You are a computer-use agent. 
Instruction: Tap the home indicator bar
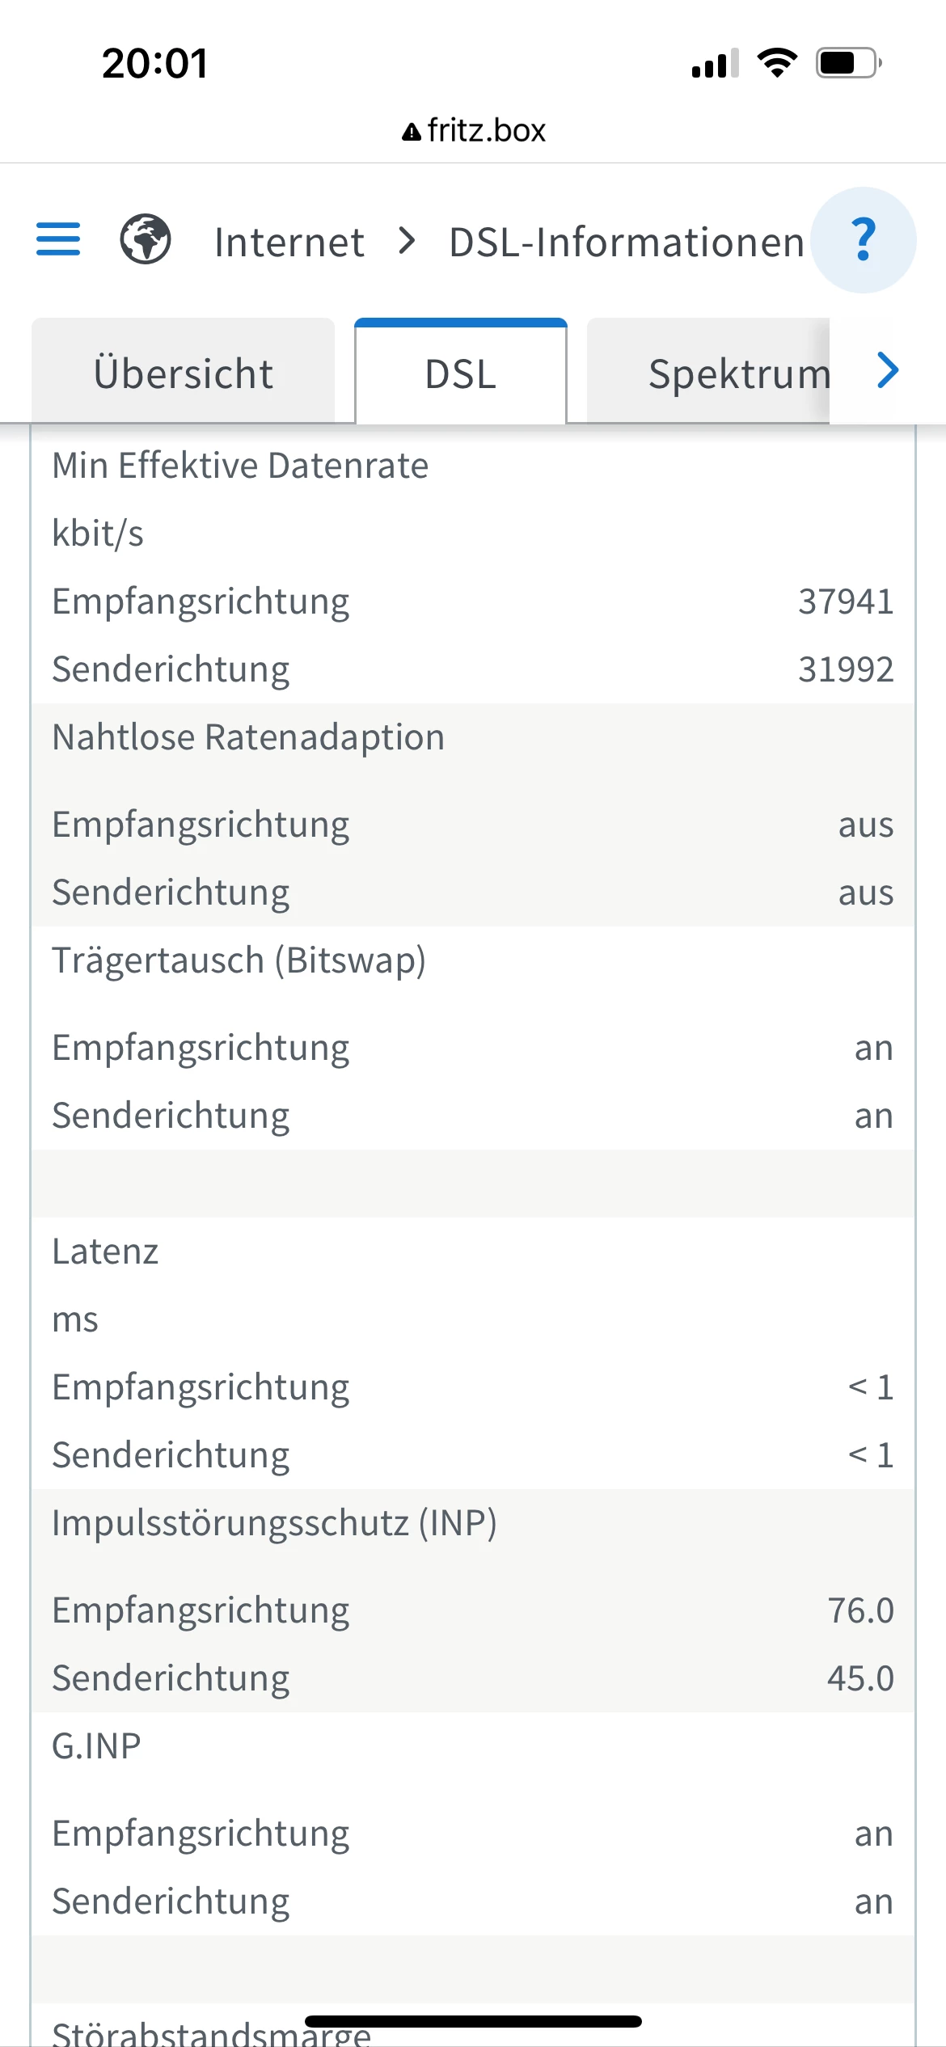tap(473, 2021)
